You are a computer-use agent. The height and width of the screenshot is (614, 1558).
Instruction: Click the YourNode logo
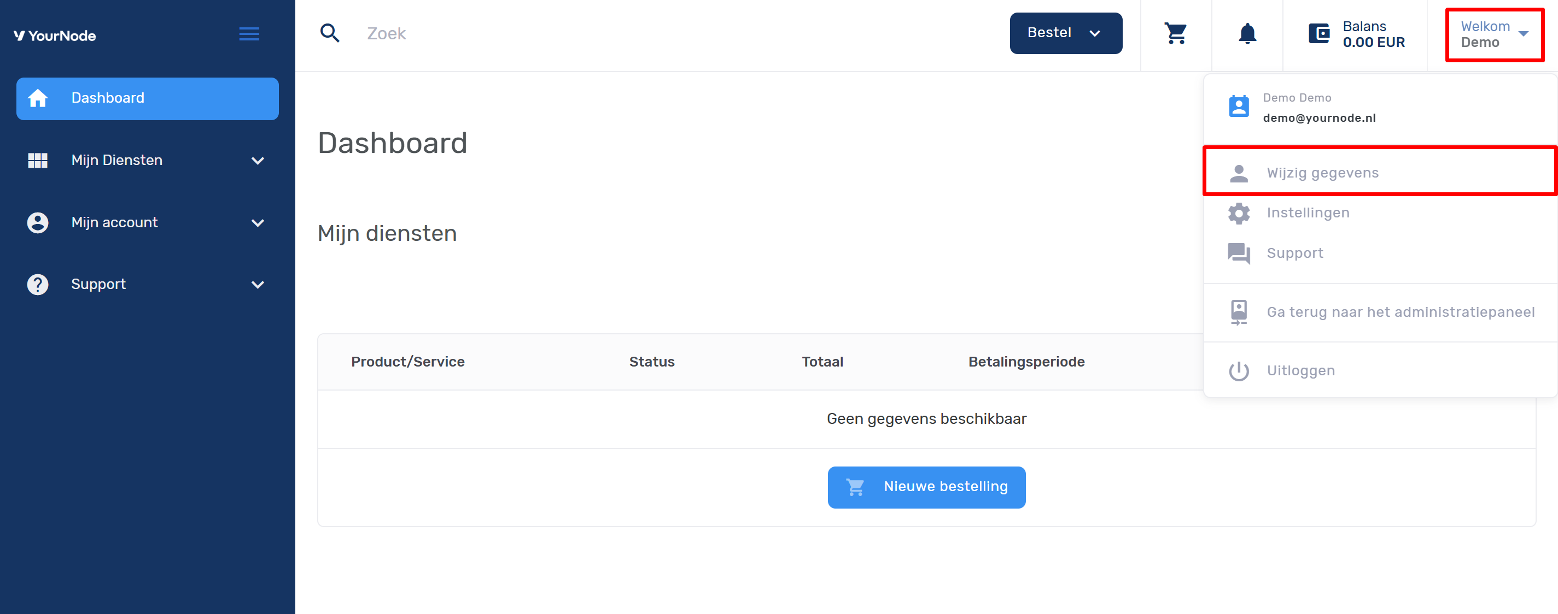tap(55, 36)
